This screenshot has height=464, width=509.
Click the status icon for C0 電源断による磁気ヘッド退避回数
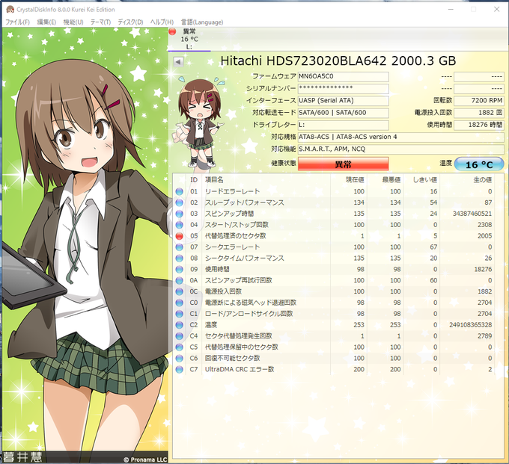(179, 303)
